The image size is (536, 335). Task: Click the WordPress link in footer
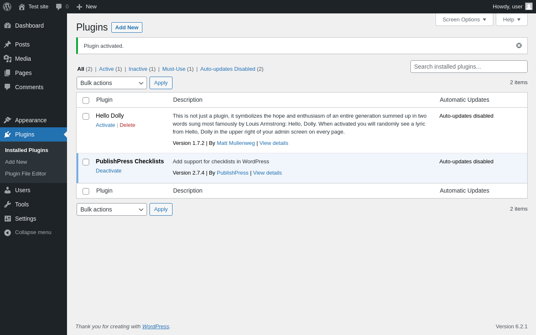(156, 327)
